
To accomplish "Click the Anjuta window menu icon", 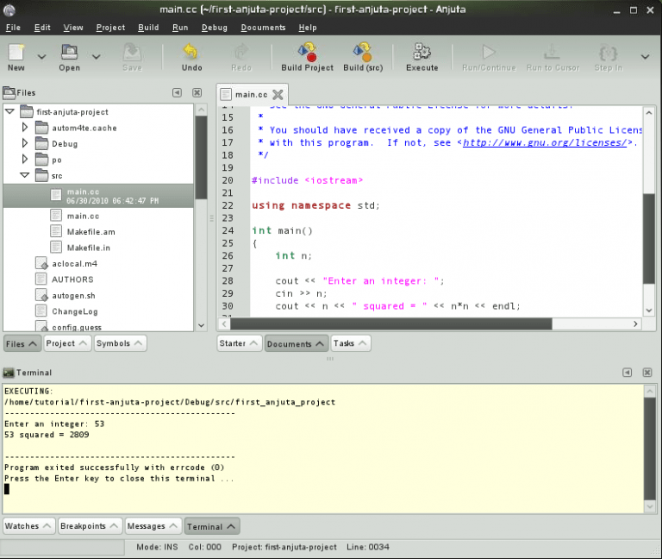I will [x=9, y=9].
